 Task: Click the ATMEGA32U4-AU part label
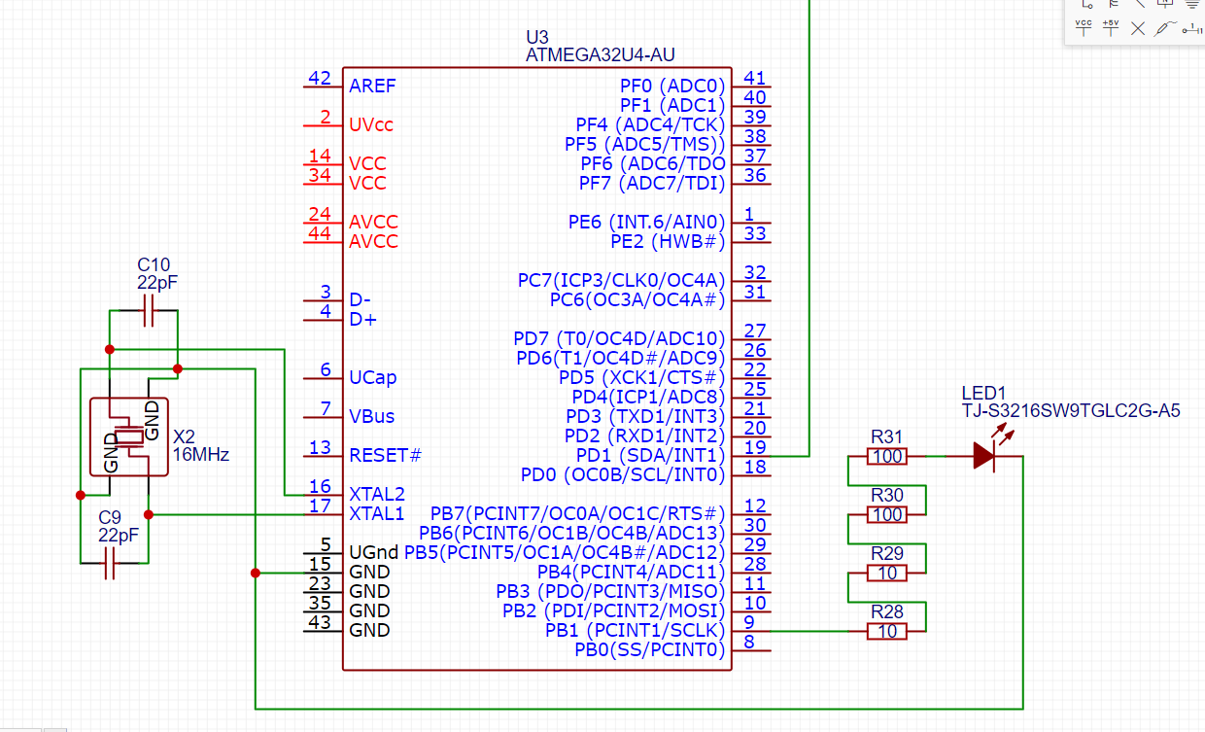click(x=600, y=55)
